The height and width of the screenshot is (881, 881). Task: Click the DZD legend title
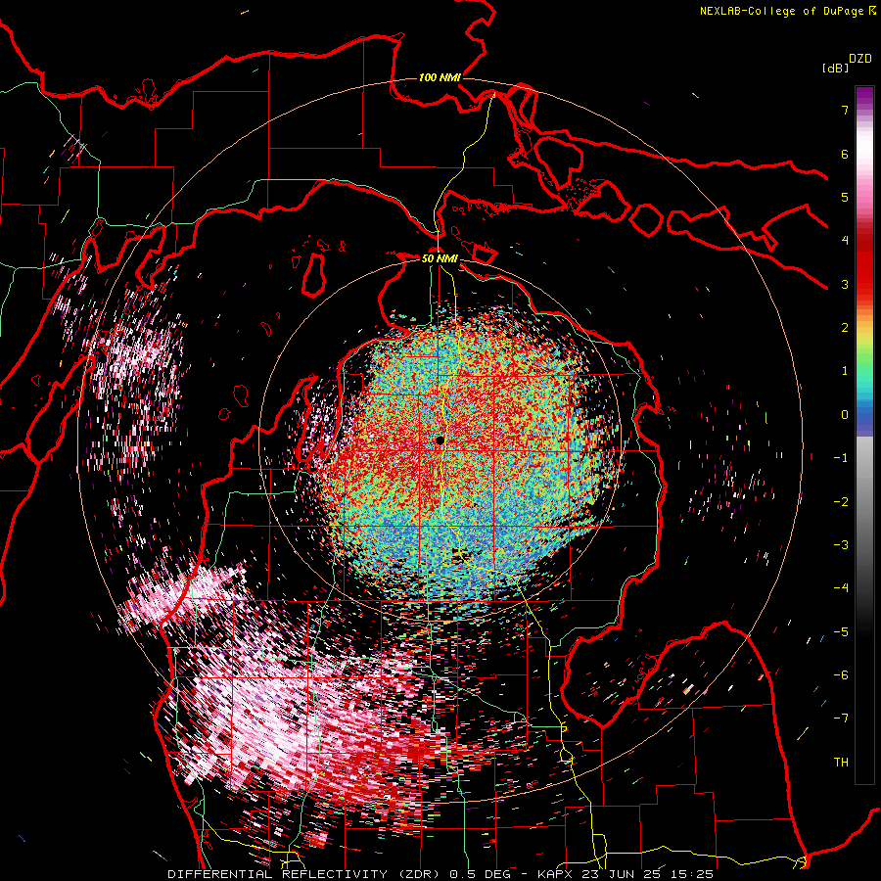(x=860, y=59)
